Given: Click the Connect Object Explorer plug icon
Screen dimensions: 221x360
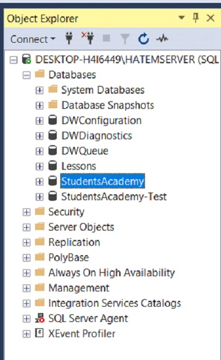Looking at the screenshot, I should point(69,39).
